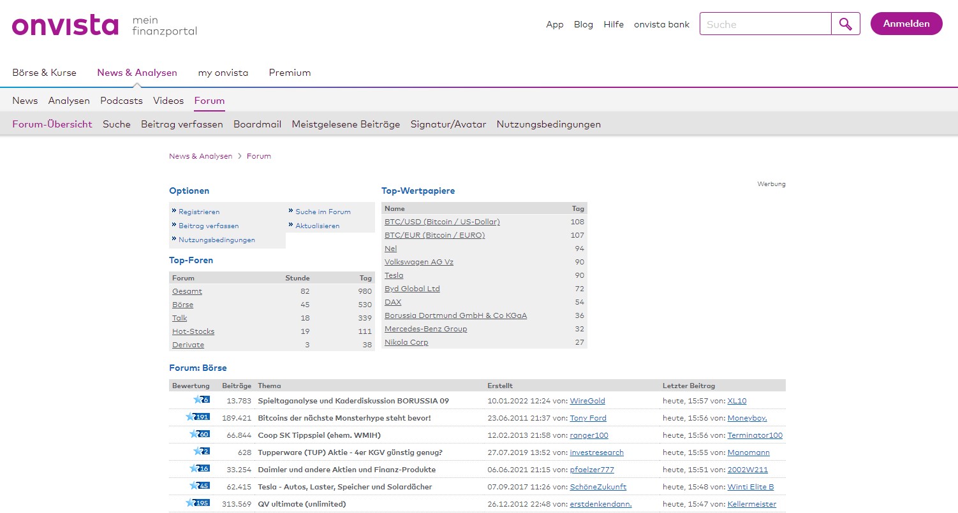Open Forum-Übersicht in the submenu
This screenshot has height=513, width=958.
[52, 124]
